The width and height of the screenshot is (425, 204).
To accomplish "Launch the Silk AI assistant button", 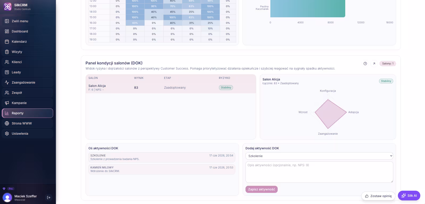I will click(x=409, y=195).
